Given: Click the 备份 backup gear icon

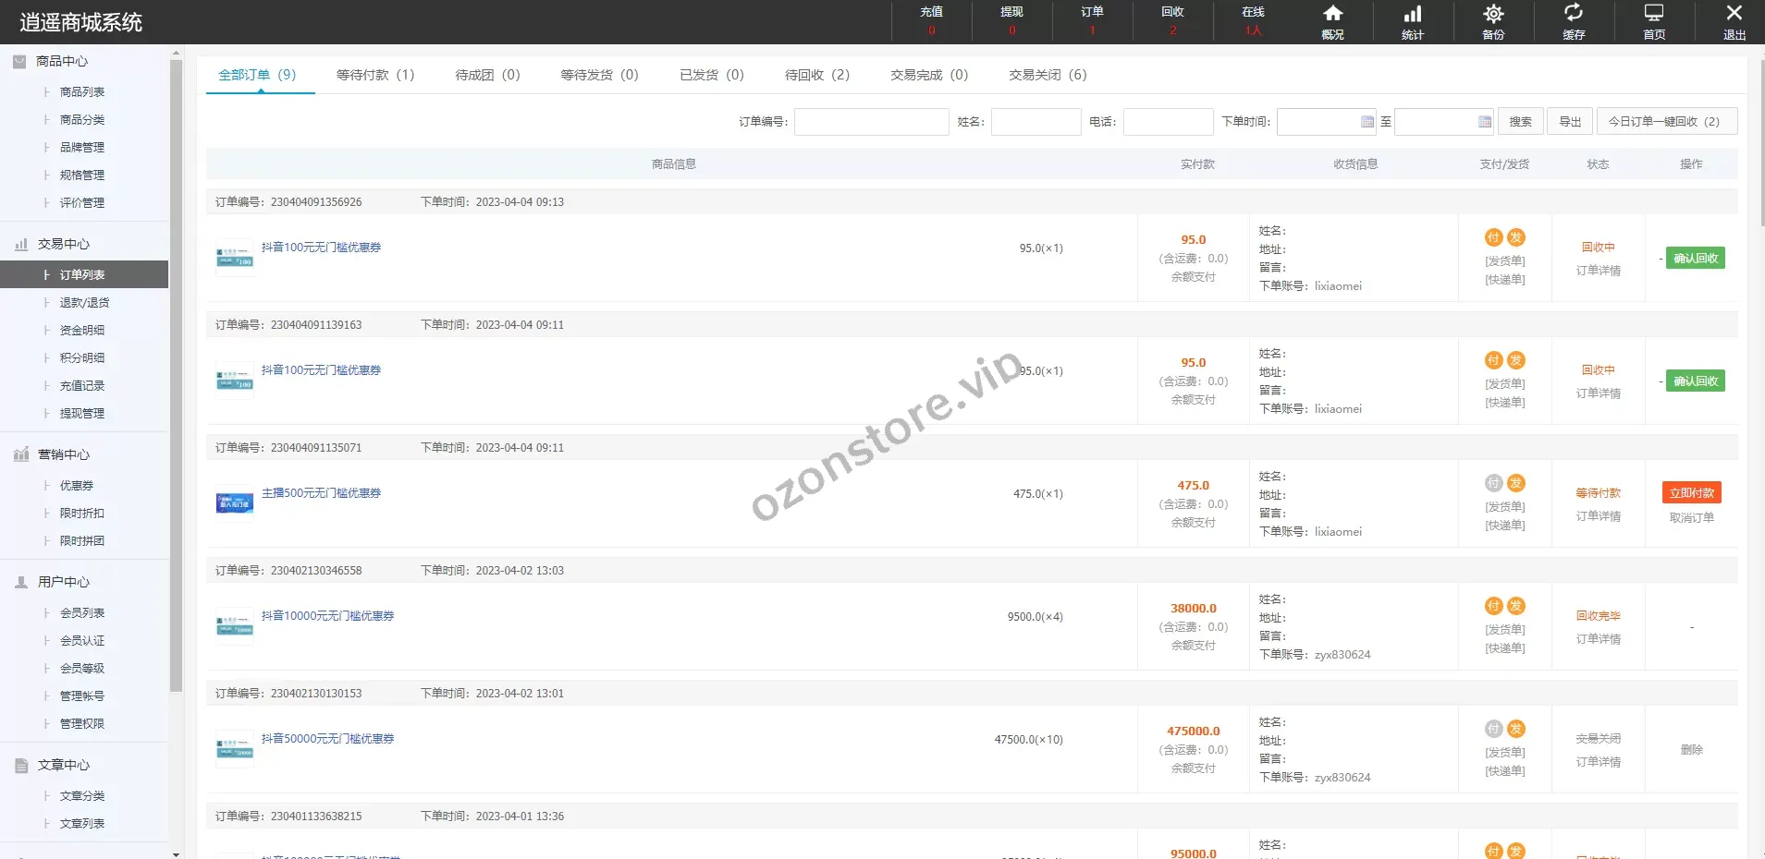Looking at the screenshot, I should pos(1493,15).
